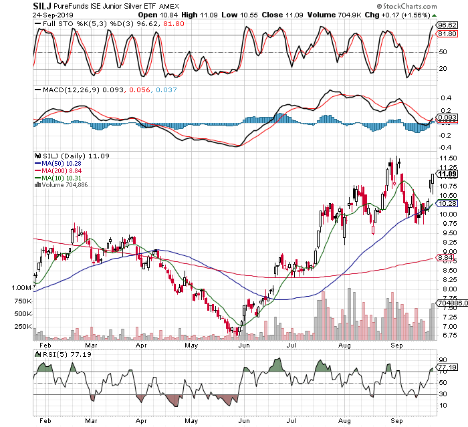This screenshot has height=427, width=468.
Task: Click the MA(200) 8.84 legend entry
Action: [58, 170]
